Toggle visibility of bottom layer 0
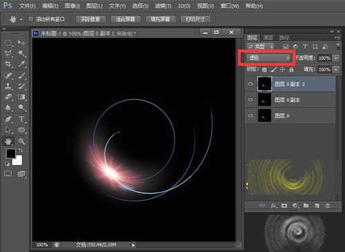 [x=250, y=115]
